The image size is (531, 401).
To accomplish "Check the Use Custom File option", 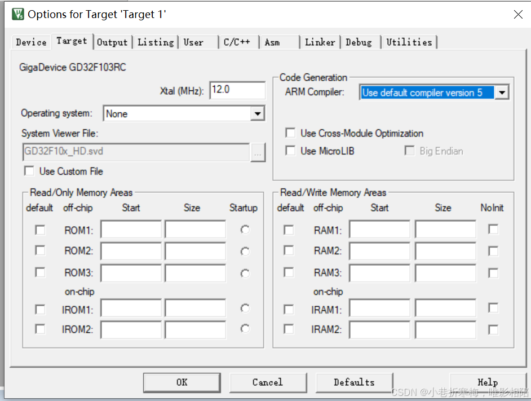I will pyautogui.click(x=29, y=171).
